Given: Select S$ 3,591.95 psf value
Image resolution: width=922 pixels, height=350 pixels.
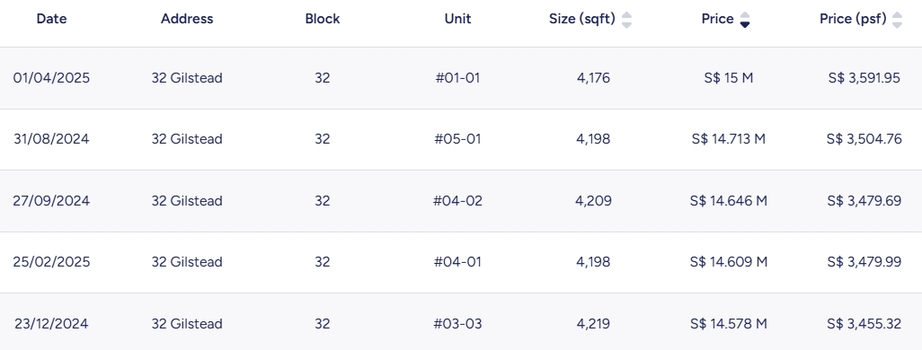Looking at the screenshot, I should (x=864, y=78).
